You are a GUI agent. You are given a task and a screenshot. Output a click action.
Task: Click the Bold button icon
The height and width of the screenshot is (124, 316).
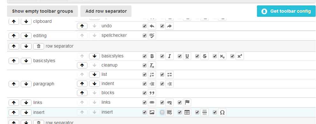(x=152, y=56)
